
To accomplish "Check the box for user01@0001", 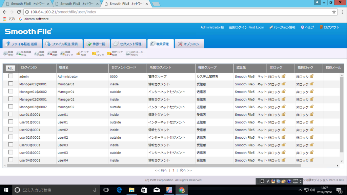I will click(x=11, y=114).
